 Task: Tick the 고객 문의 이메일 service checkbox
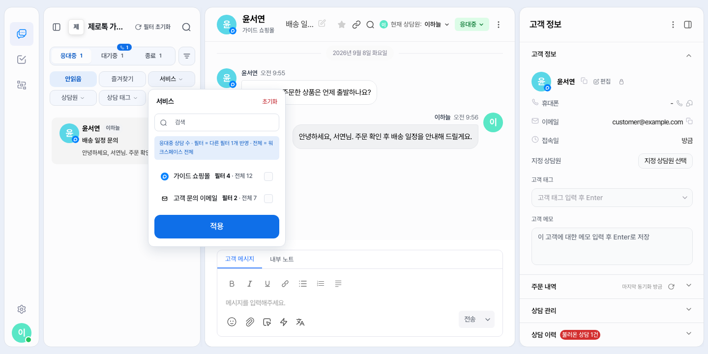[x=268, y=199]
